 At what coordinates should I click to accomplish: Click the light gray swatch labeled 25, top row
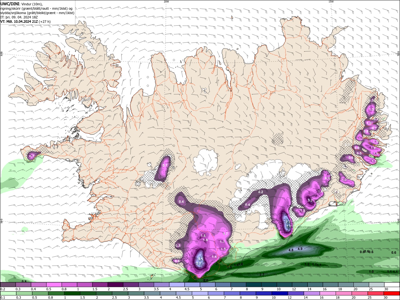[x=377, y=285]
